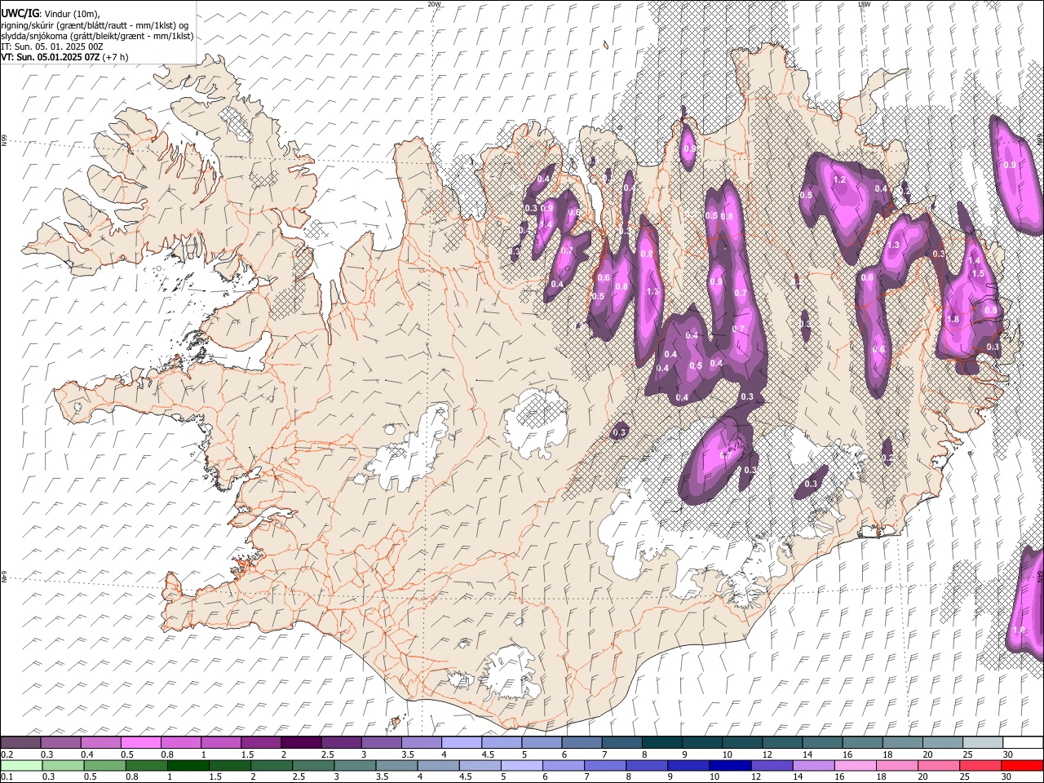Click the 1.2 snowfall value on the map
This screenshot has width=1044, height=783.
click(839, 179)
